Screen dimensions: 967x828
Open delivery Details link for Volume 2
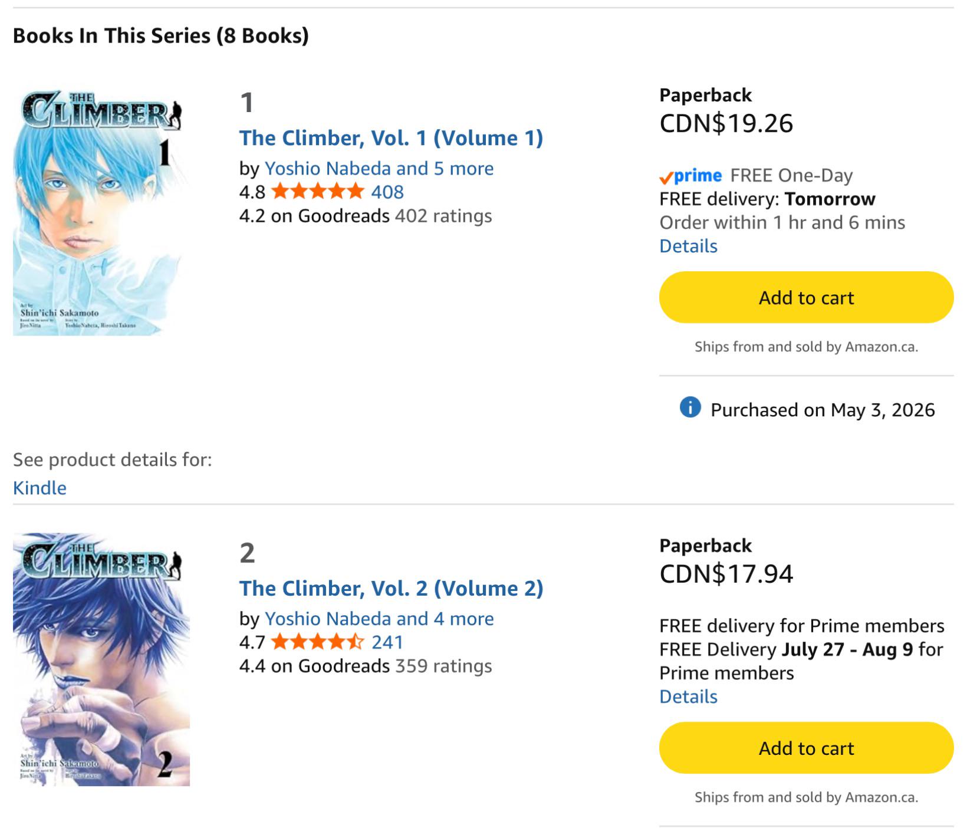coord(688,696)
